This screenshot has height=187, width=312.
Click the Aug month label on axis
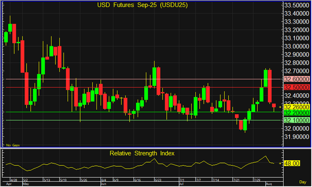[x=268, y=184]
